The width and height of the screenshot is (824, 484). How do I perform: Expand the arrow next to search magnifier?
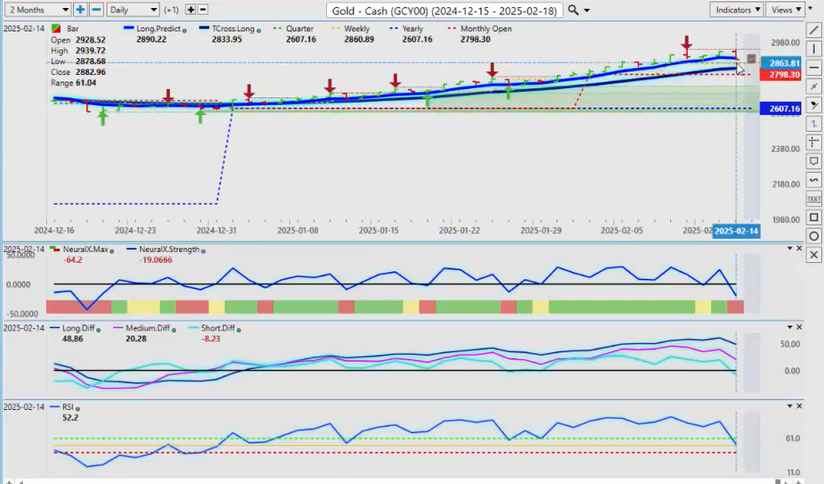point(588,10)
